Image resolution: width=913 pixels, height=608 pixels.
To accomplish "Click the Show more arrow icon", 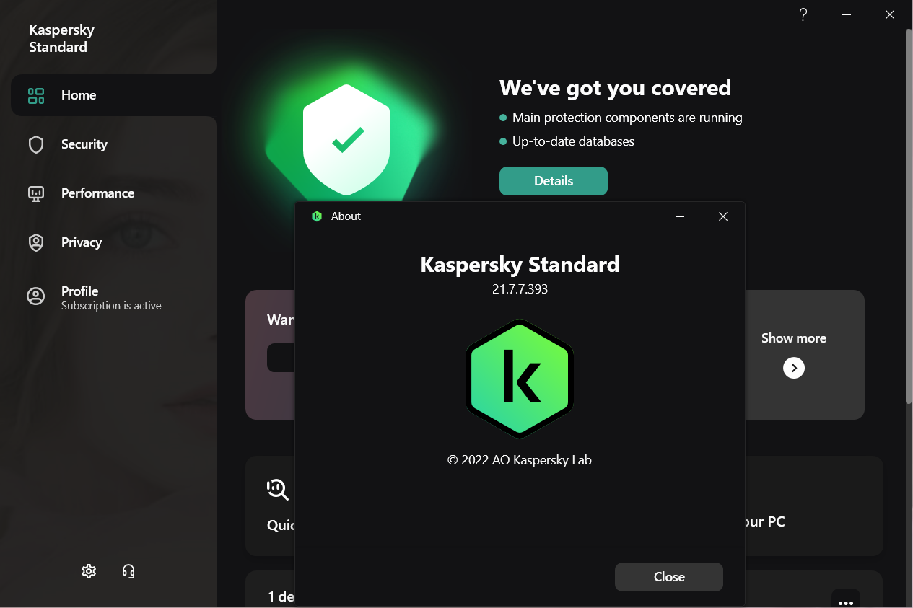I will [794, 369].
